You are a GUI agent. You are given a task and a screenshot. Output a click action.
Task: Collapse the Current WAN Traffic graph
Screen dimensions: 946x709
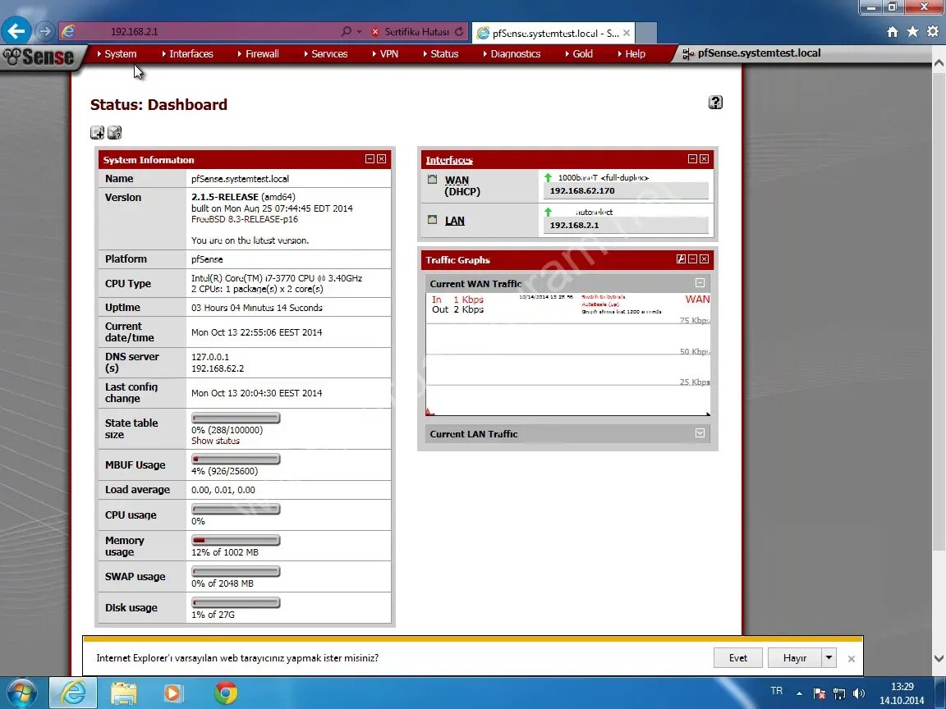click(x=700, y=283)
